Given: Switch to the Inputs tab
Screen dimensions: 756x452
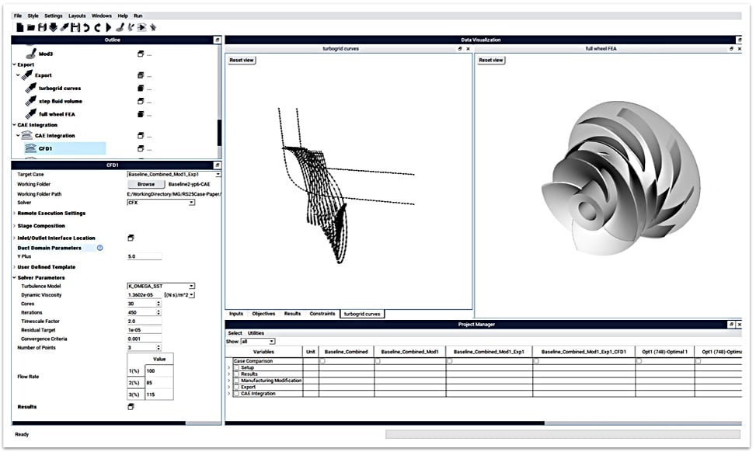Looking at the screenshot, I should [x=235, y=314].
